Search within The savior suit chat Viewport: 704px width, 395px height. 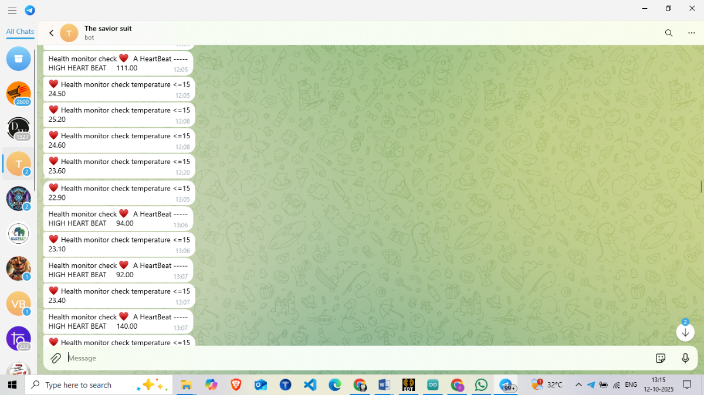click(668, 33)
